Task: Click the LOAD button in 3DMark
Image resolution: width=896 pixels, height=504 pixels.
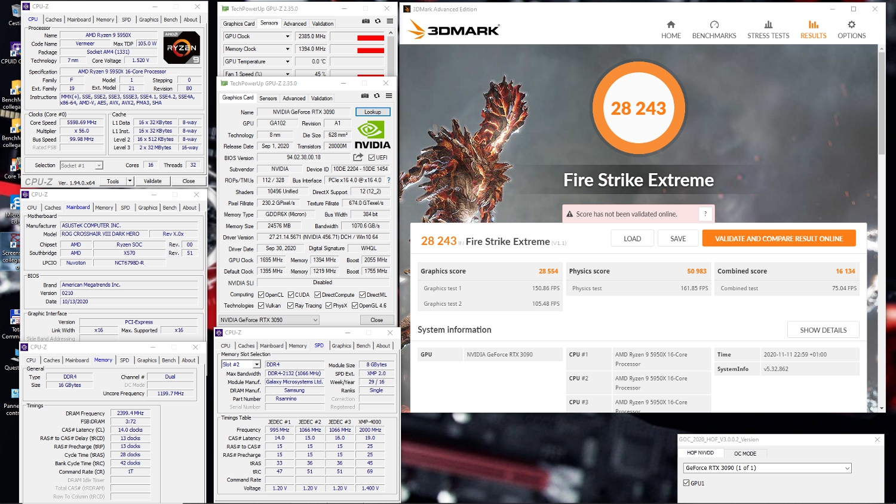Action: tap(632, 238)
